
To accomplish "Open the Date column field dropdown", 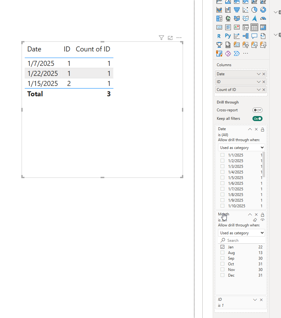I will coord(258,74).
